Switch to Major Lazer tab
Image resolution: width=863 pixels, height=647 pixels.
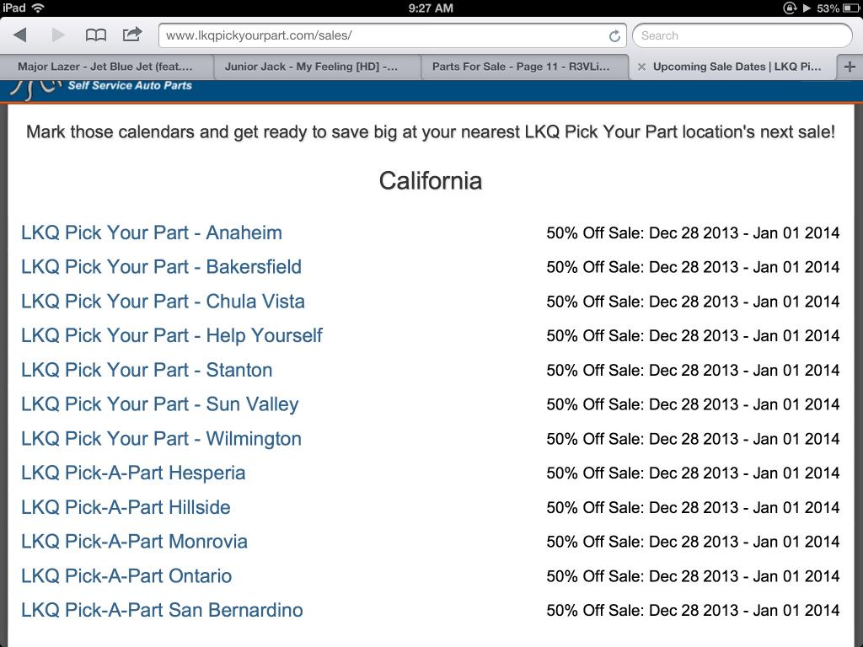tap(105, 67)
